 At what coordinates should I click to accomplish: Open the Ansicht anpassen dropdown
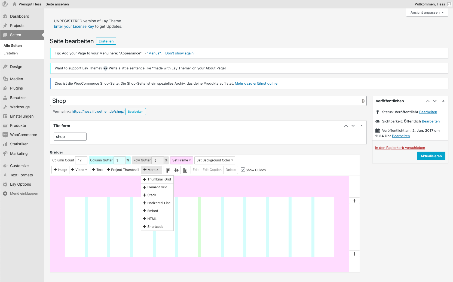tap(427, 13)
